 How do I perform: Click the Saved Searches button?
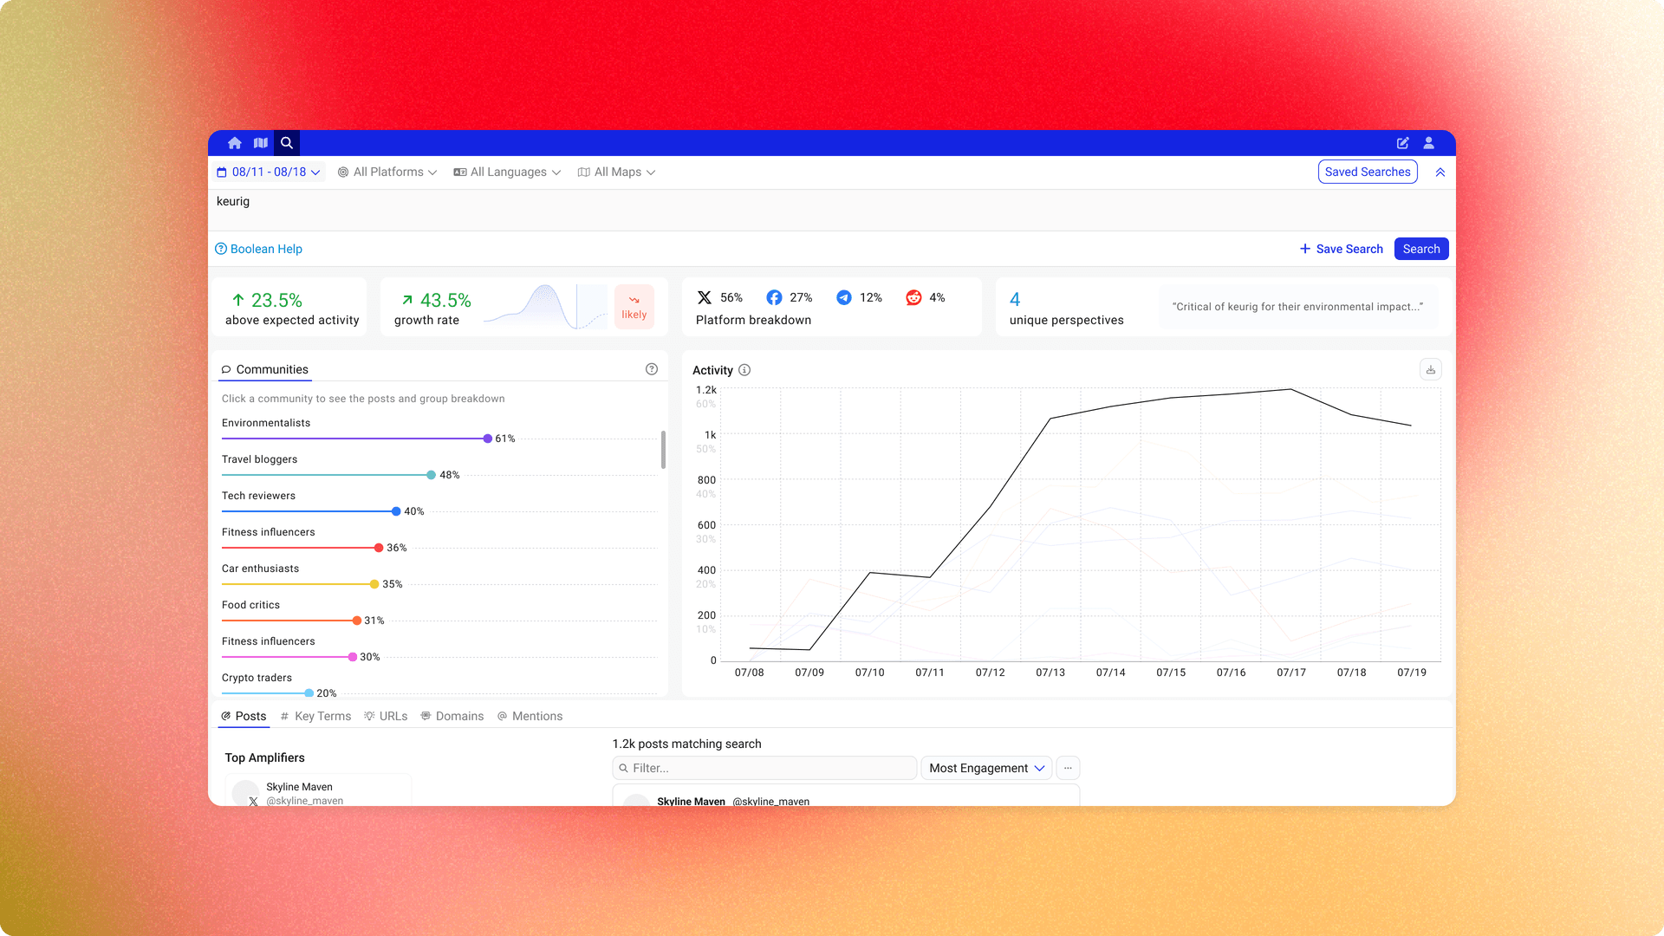coord(1367,172)
